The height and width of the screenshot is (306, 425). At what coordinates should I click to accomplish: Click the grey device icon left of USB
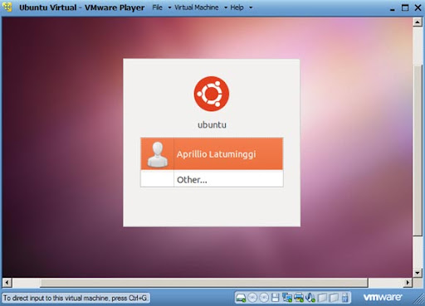pos(334,298)
